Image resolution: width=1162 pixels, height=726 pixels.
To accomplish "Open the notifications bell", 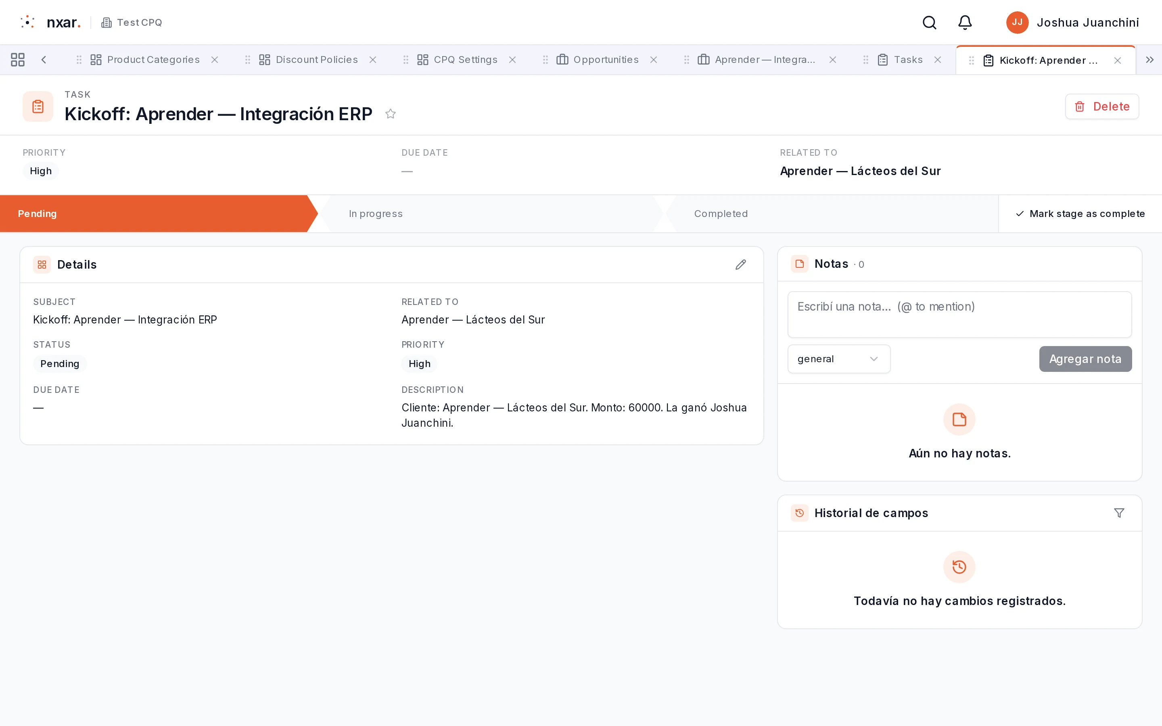I will pos(965,23).
